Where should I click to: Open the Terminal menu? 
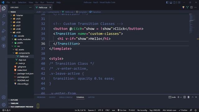click(50, 2)
